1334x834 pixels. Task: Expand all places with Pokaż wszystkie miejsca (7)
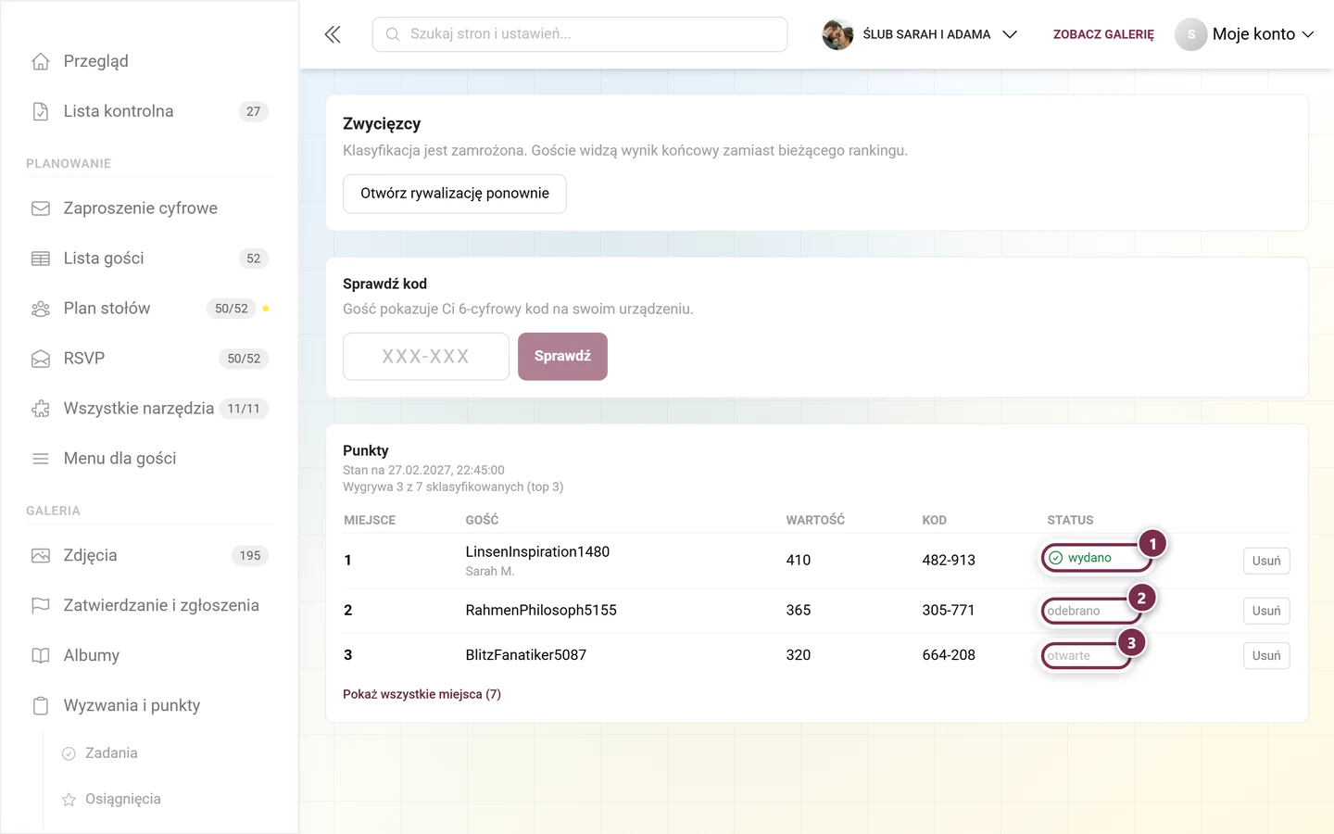click(x=422, y=694)
